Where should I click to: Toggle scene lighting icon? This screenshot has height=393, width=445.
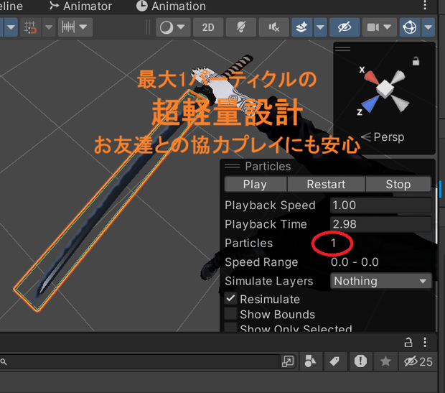tap(241, 27)
